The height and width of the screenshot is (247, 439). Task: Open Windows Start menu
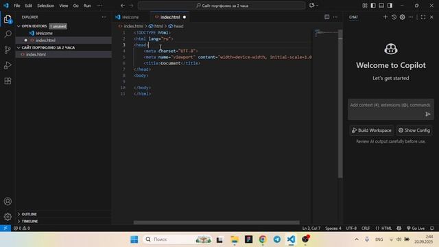[134, 239]
